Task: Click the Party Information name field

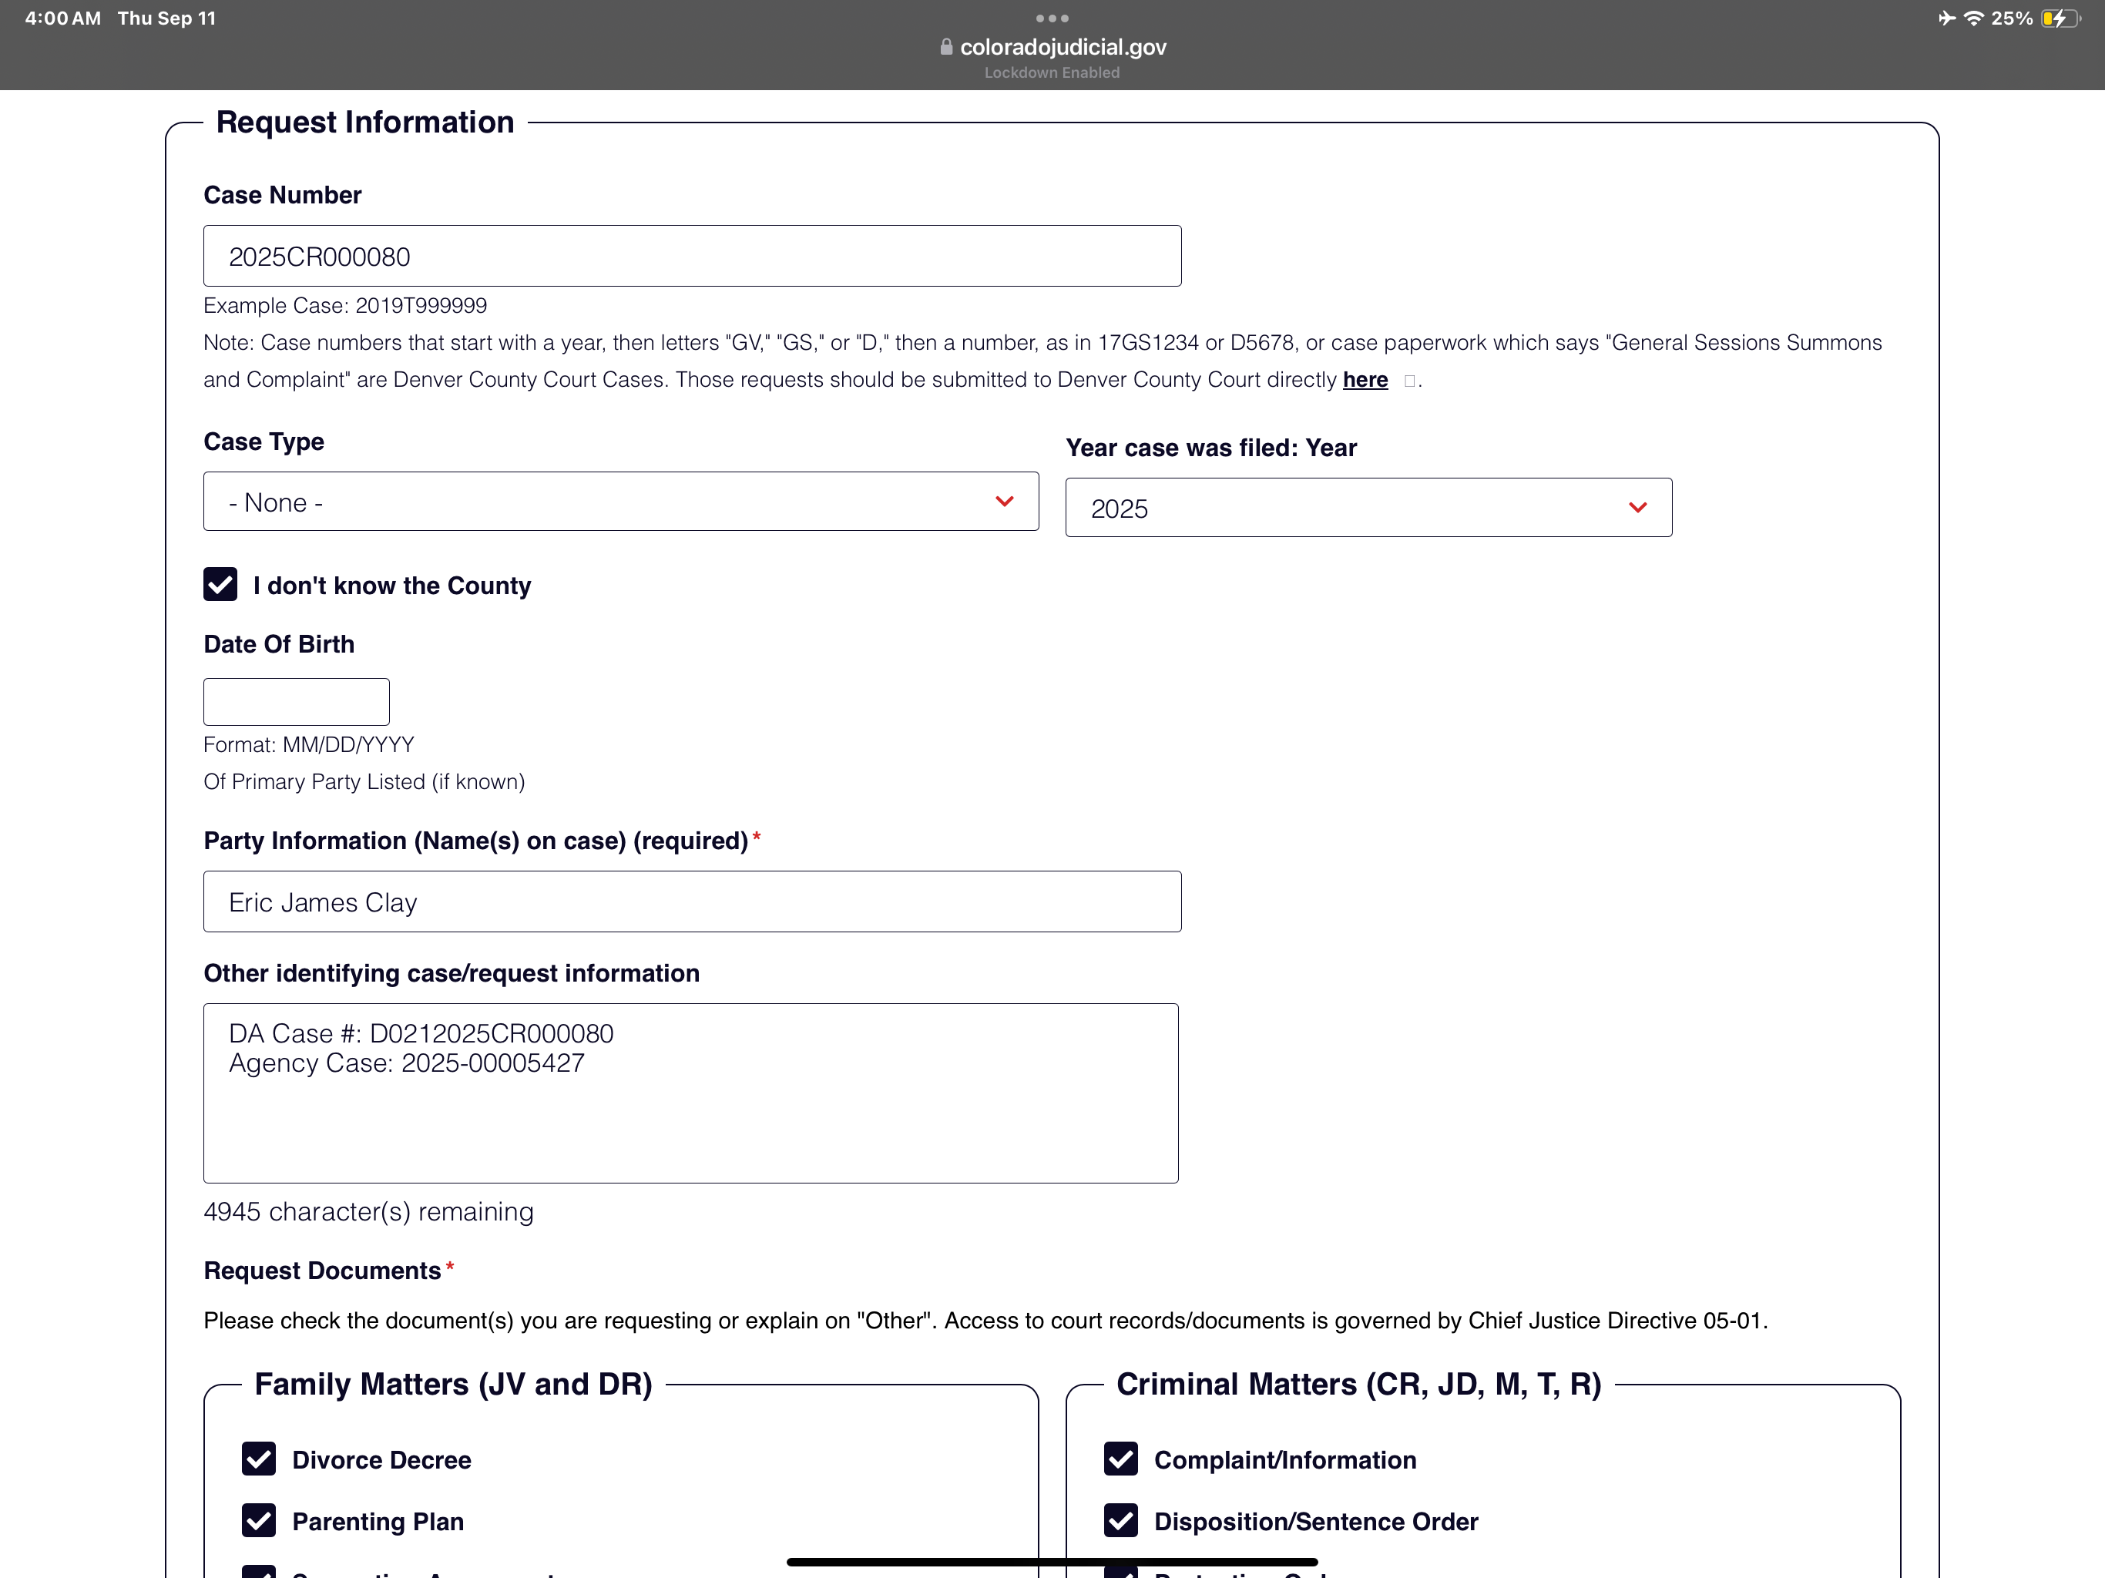Action: click(x=692, y=901)
